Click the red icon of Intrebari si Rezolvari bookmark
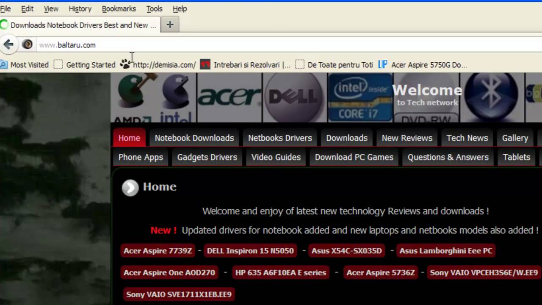This screenshot has height=305, width=542. point(205,65)
